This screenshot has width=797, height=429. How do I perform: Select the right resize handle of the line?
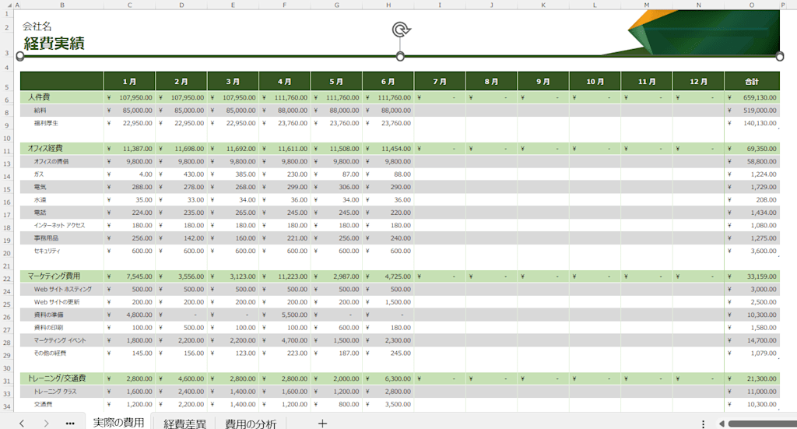[x=780, y=56]
